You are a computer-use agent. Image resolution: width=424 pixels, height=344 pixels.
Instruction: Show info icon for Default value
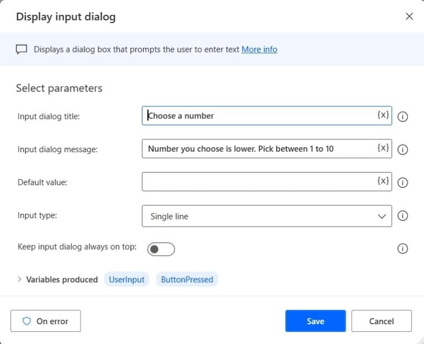point(403,182)
